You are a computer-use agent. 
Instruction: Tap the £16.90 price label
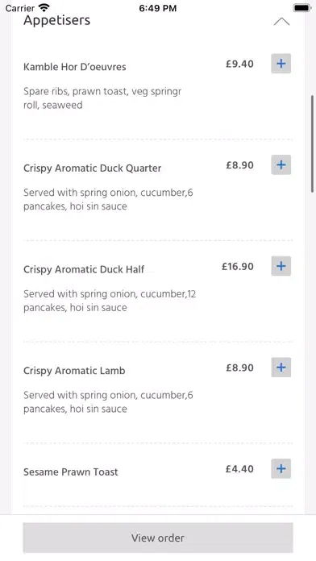click(x=238, y=267)
